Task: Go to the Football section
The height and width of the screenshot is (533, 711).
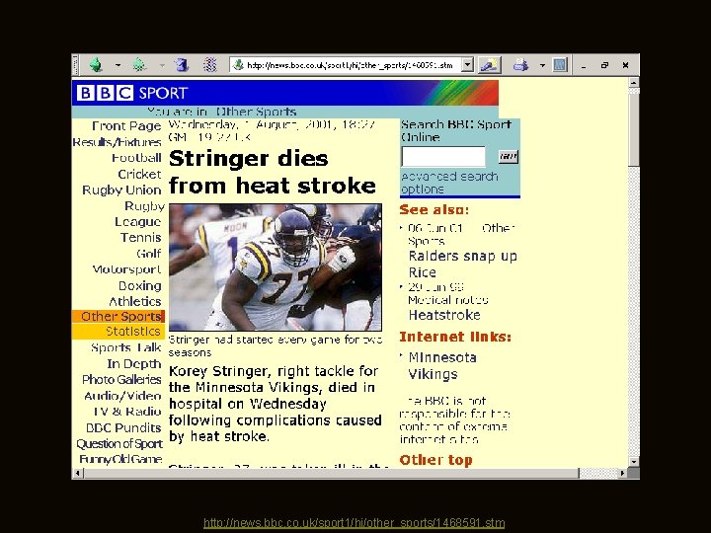Action: (x=136, y=158)
